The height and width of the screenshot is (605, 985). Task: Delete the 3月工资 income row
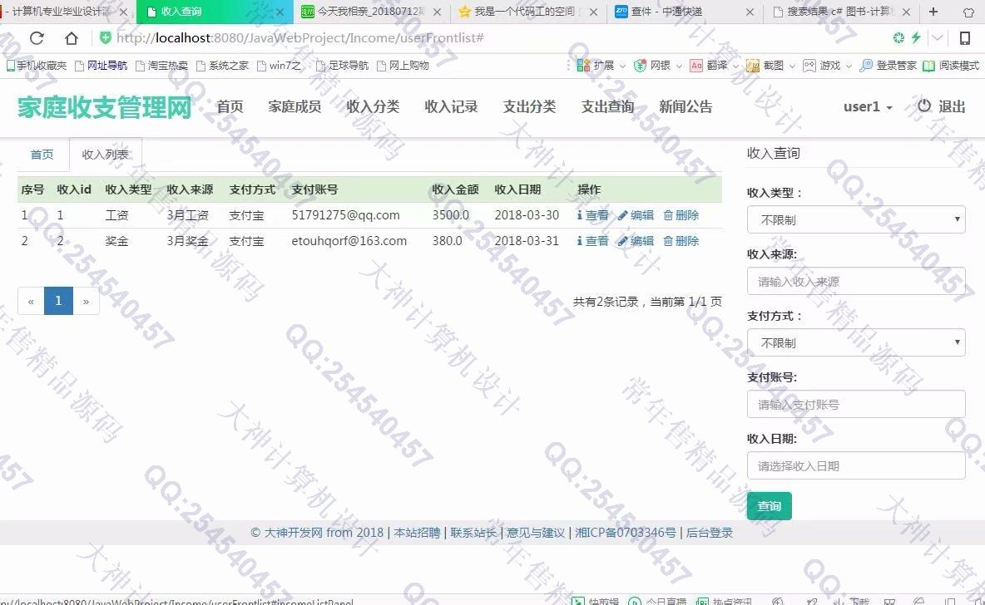681,215
